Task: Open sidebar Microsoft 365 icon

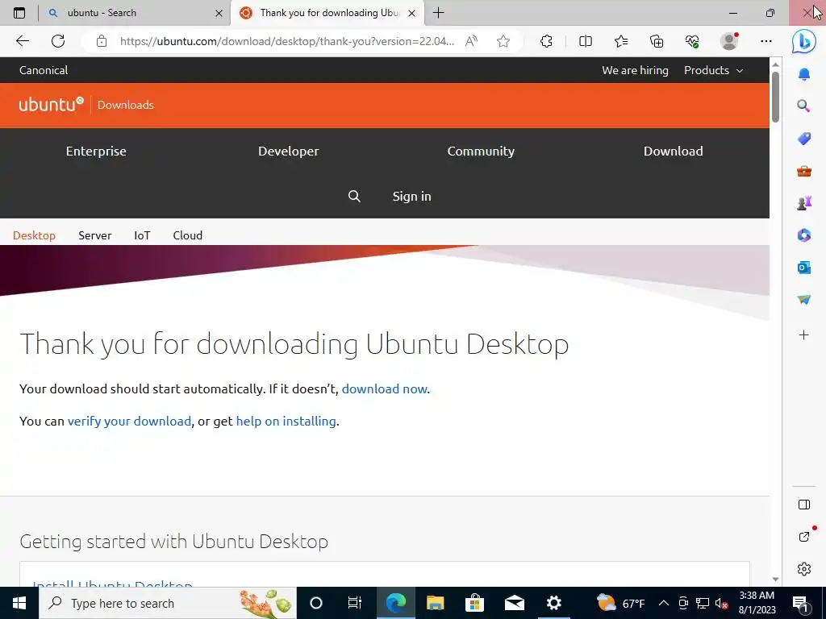Action: point(804,235)
